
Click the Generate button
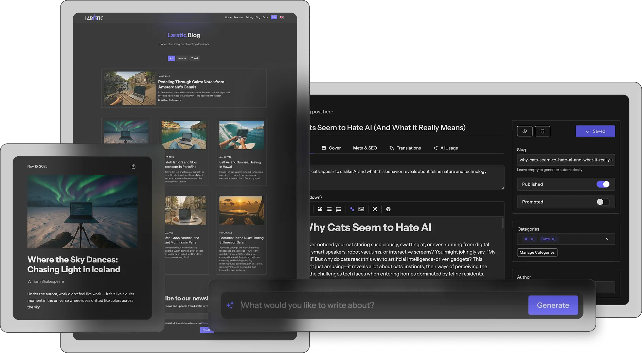tap(553, 305)
